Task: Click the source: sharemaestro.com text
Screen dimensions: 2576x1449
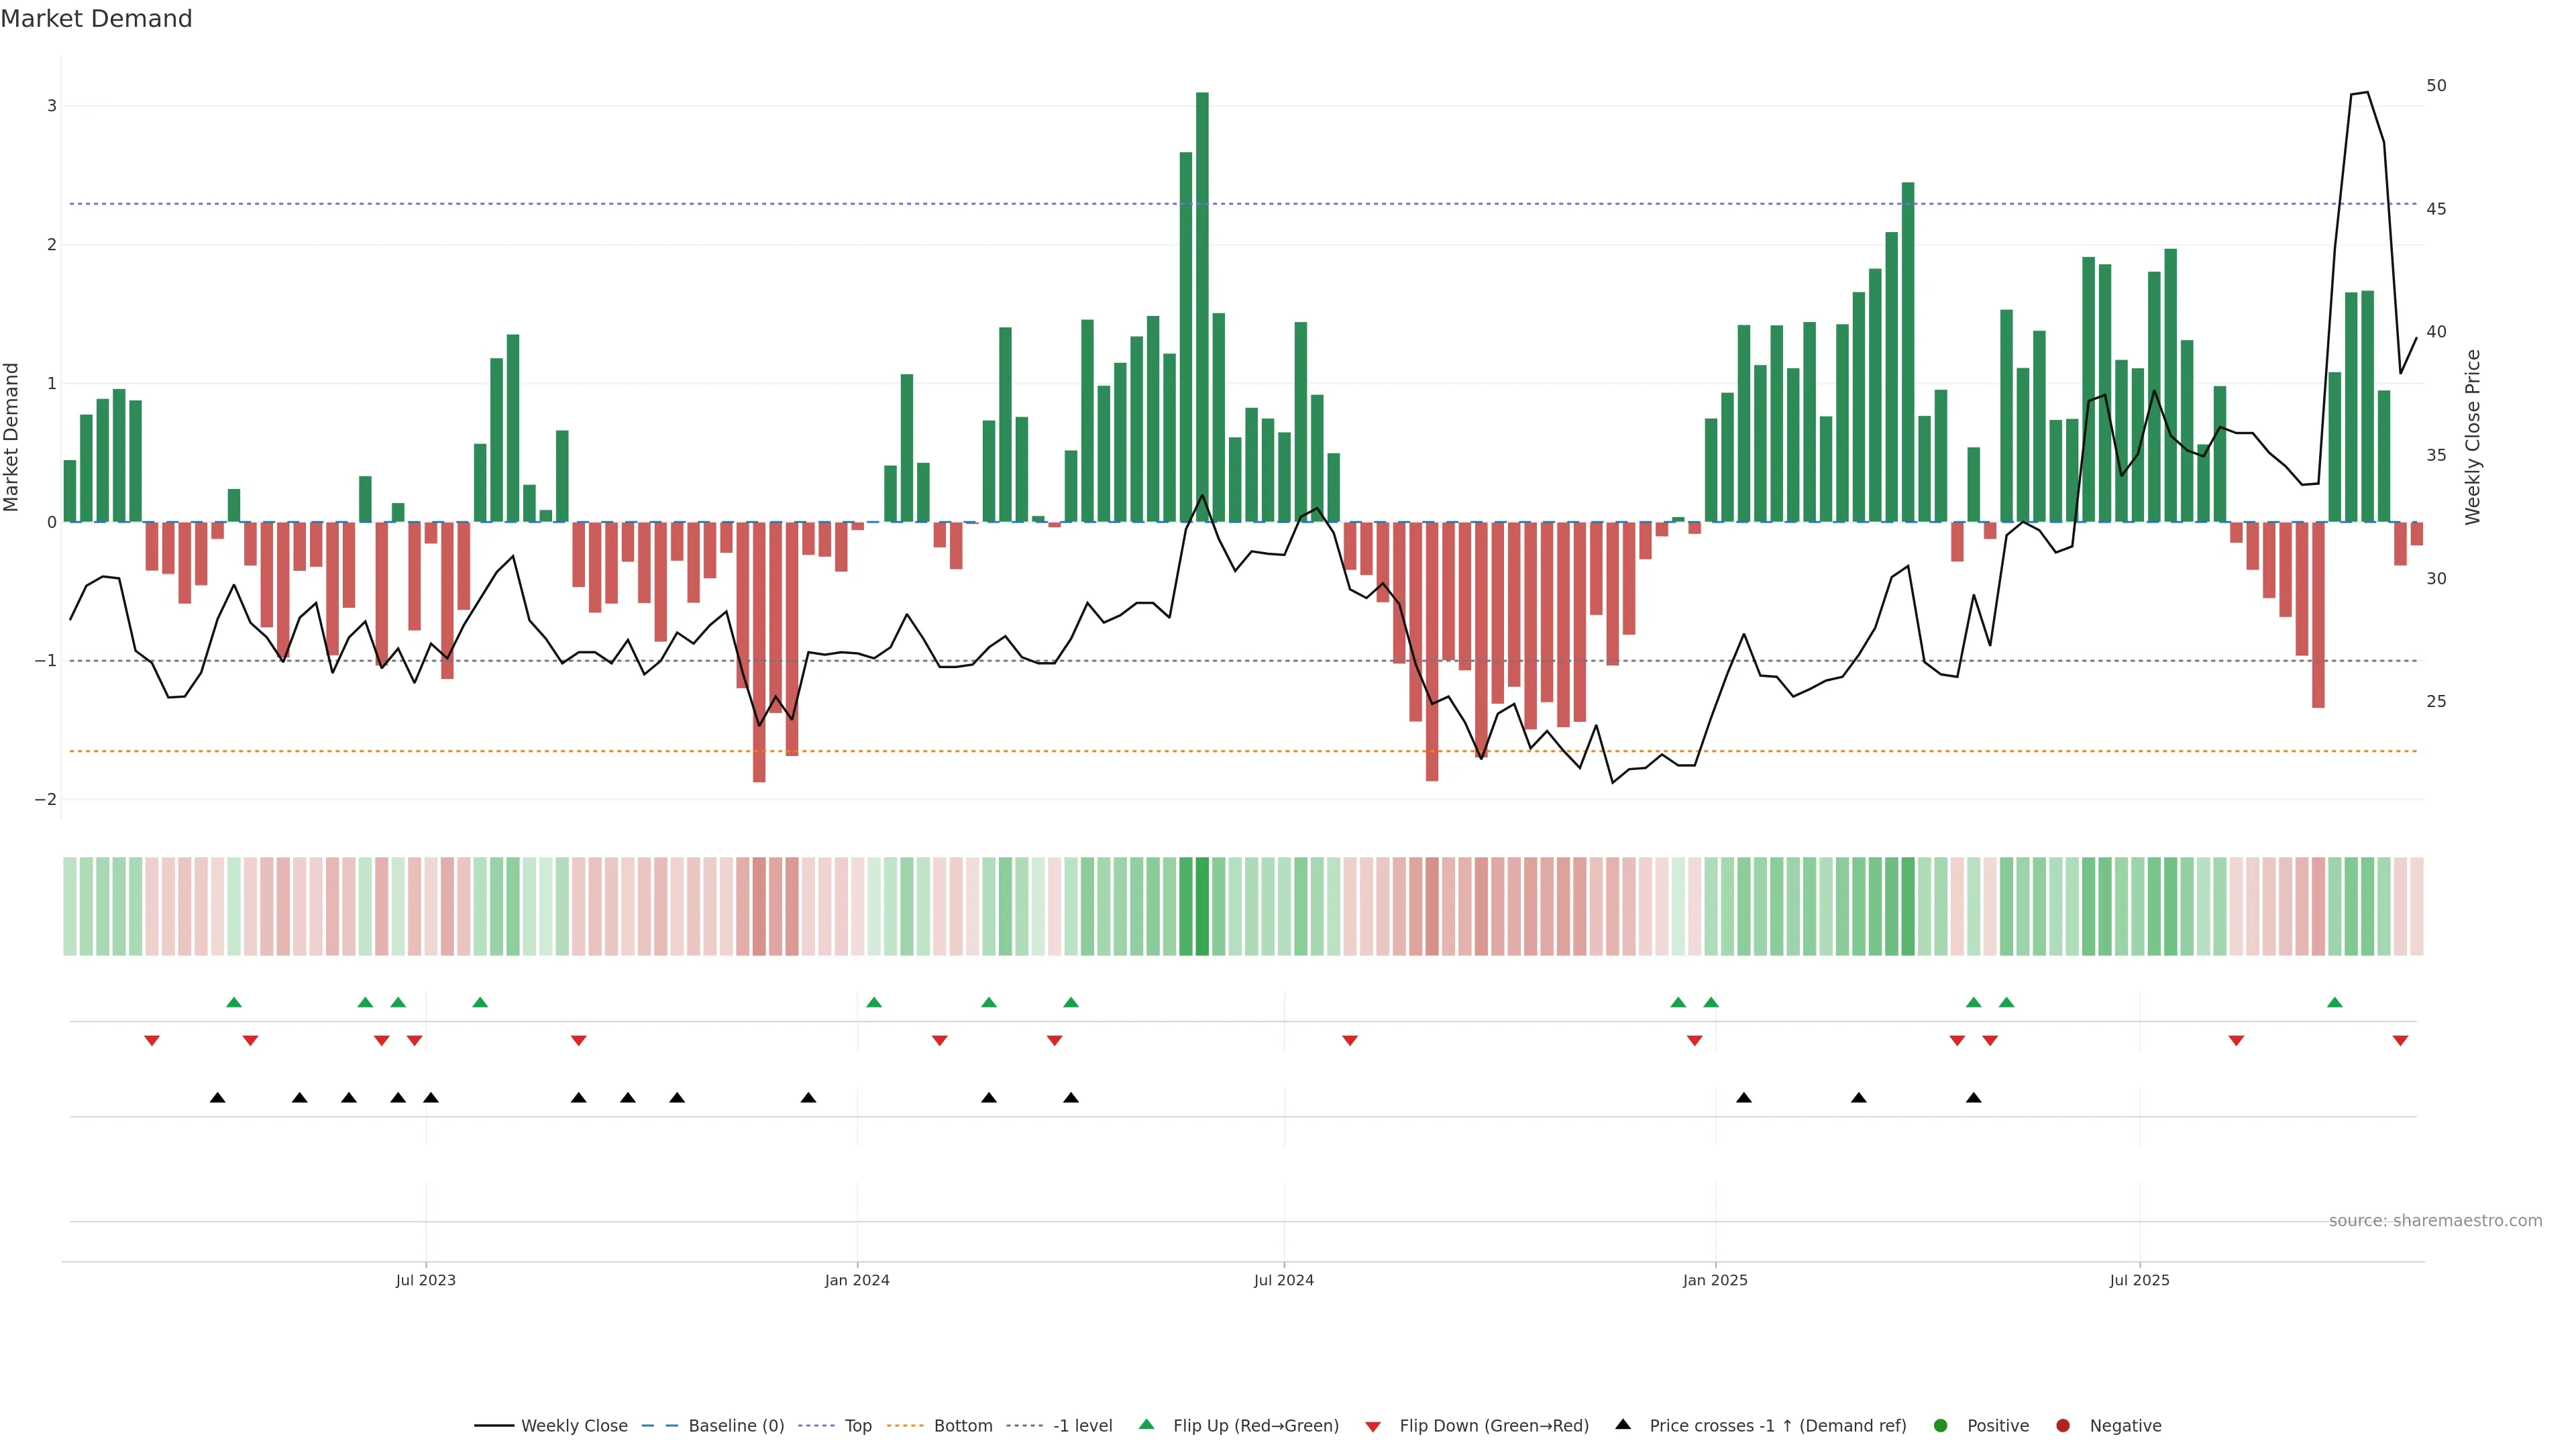Action: (x=2435, y=1220)
